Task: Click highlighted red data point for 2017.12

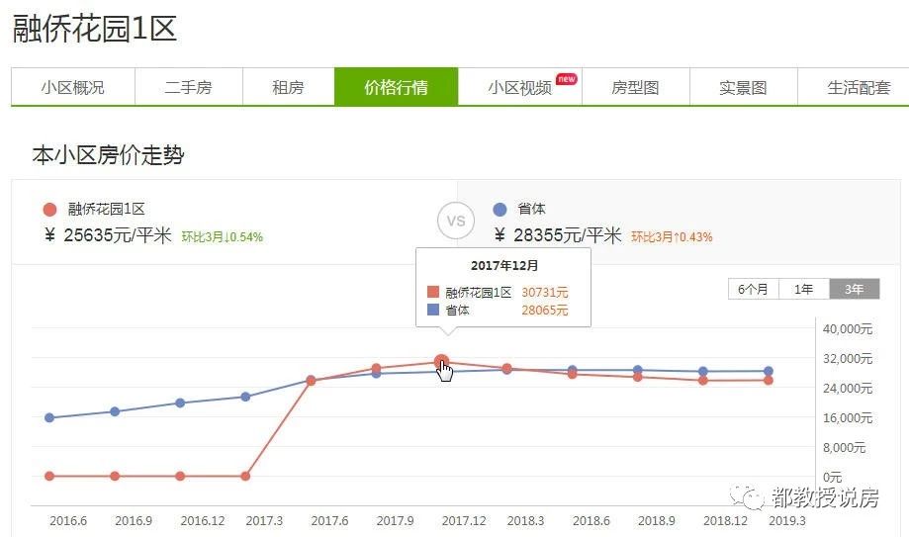Action: click(441, 362)
